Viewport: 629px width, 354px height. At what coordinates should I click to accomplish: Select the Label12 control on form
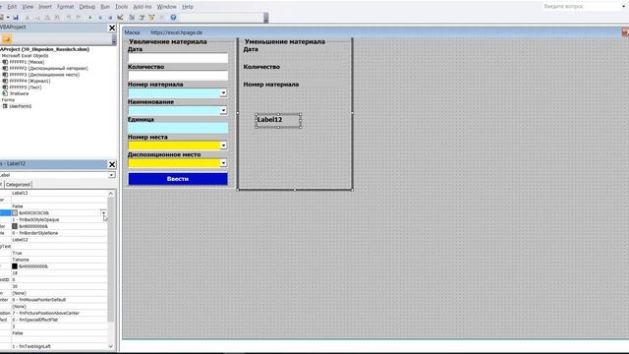click(278, 120)
